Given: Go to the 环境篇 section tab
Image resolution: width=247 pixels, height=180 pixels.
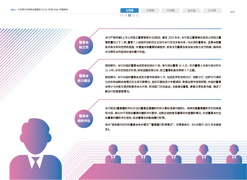Looking at the screenshot, I should (170, 11).
